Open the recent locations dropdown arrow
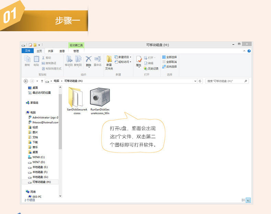This screenshot has width=271, height=214. 37,81
